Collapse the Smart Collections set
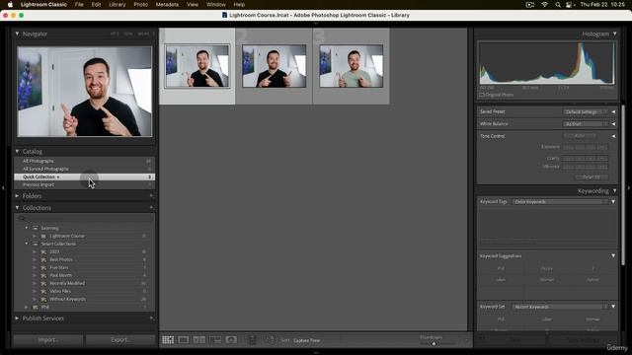Screen dimensions: 632x355 27,244
